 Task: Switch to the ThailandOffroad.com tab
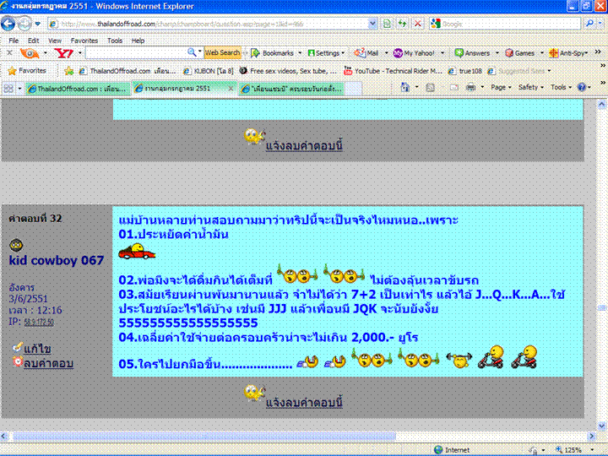[x=76, y=88]
